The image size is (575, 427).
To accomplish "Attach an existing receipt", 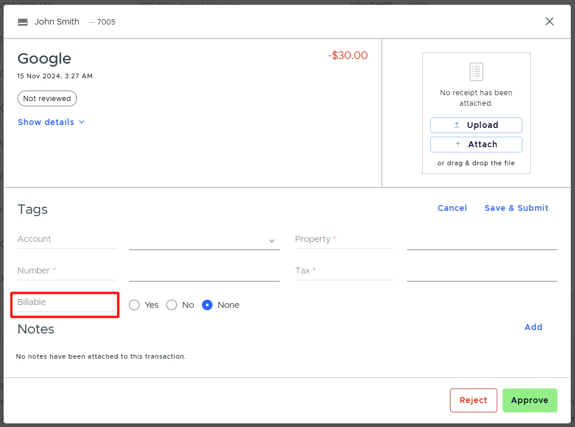I will click(476, 144).
